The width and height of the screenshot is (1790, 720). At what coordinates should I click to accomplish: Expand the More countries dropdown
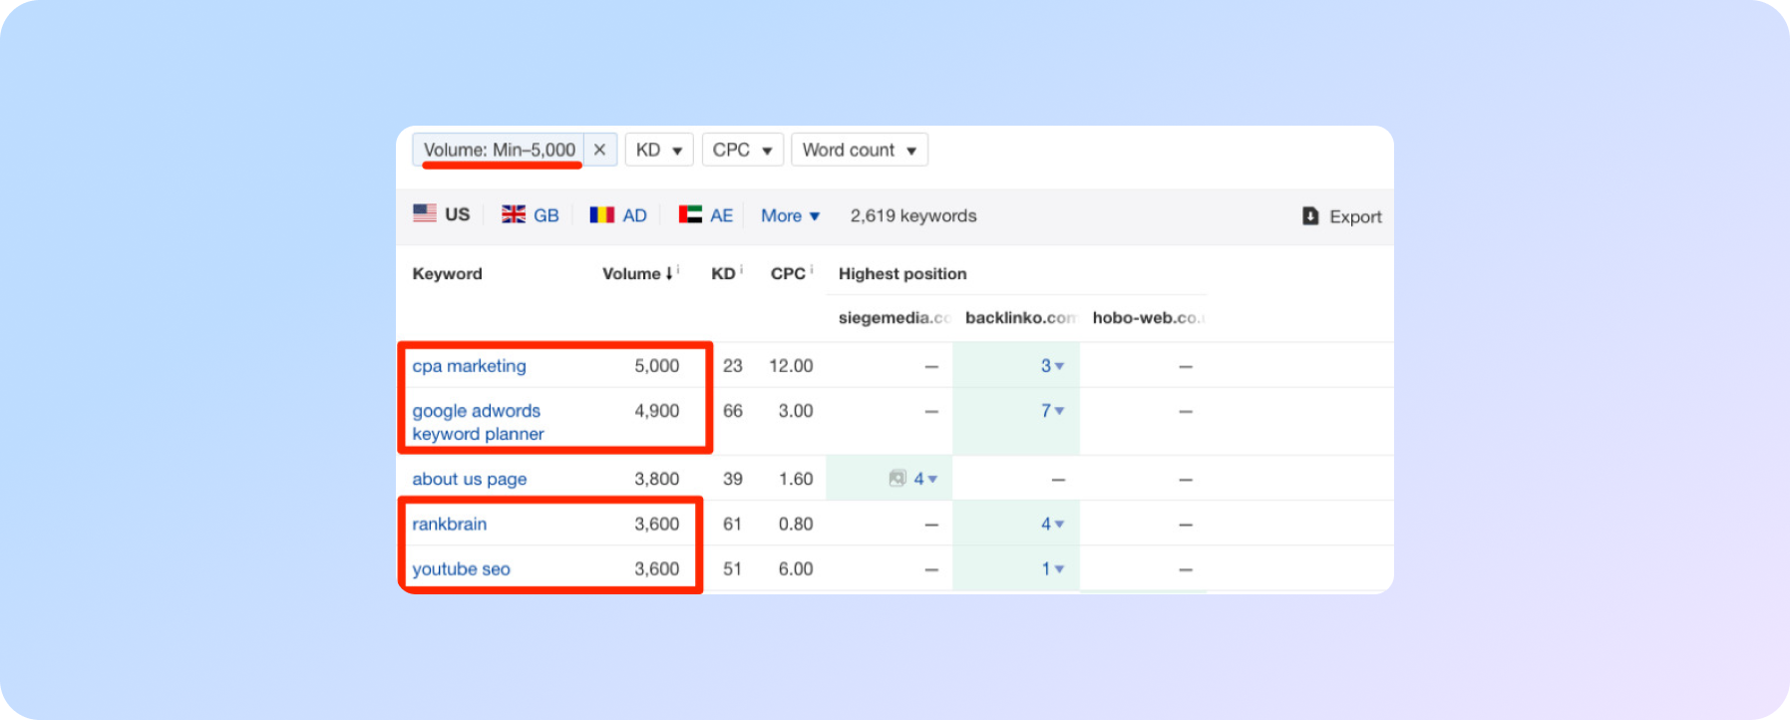pos(790,215)
